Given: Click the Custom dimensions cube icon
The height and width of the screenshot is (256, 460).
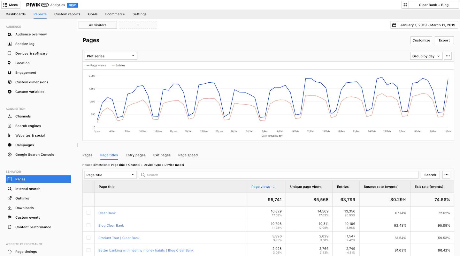Looking at the screenshot, I should coord(10,82).
